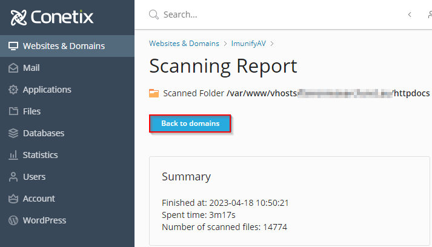Image resolution: width=432 pixels, height=247 pixels.
Task: Click the Back to domains button
Action: pyautogui.click(x=190, y=123)
